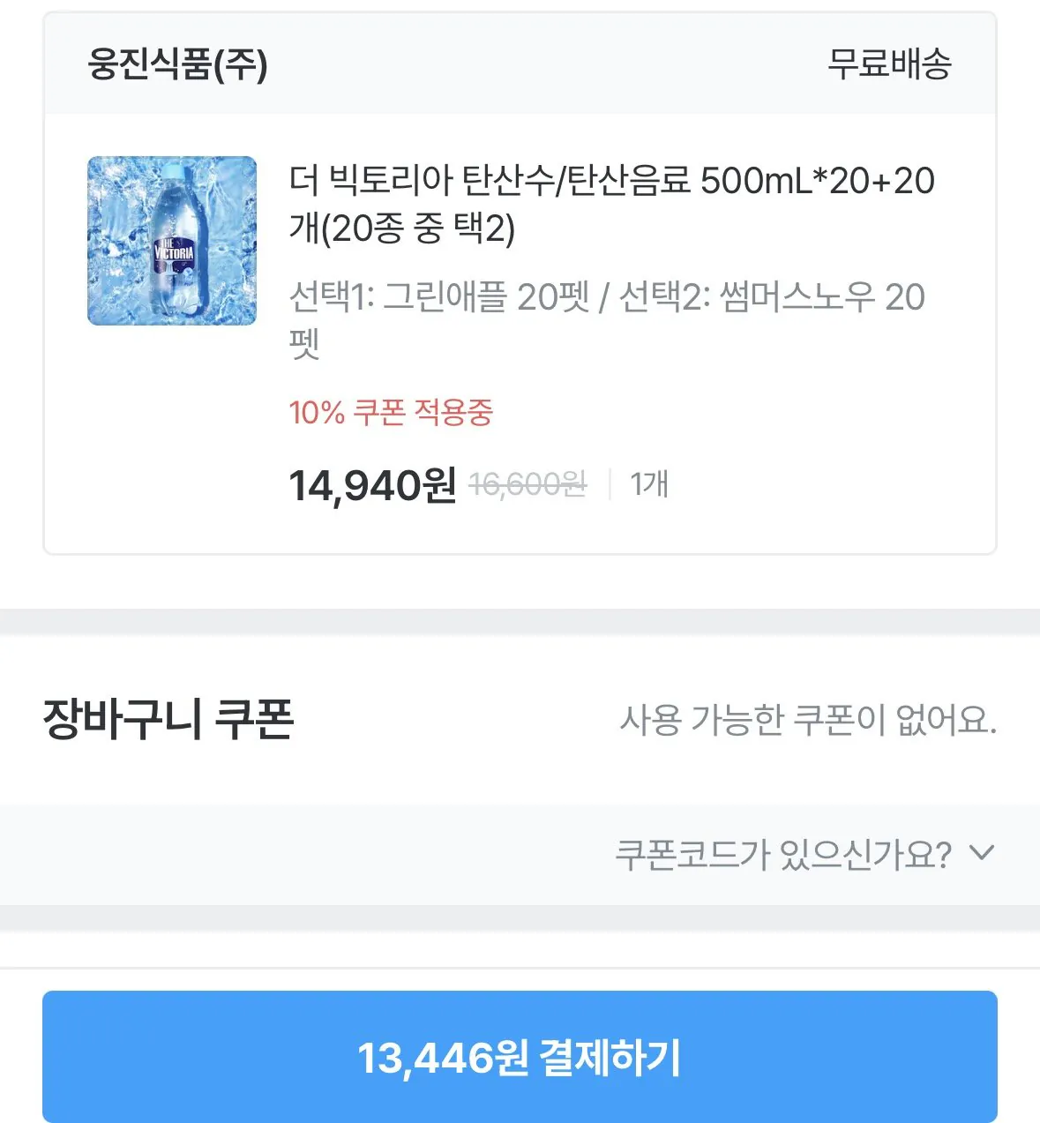
Task: Click the crossed-out original price 16,600원
Action: click(527, 484)
